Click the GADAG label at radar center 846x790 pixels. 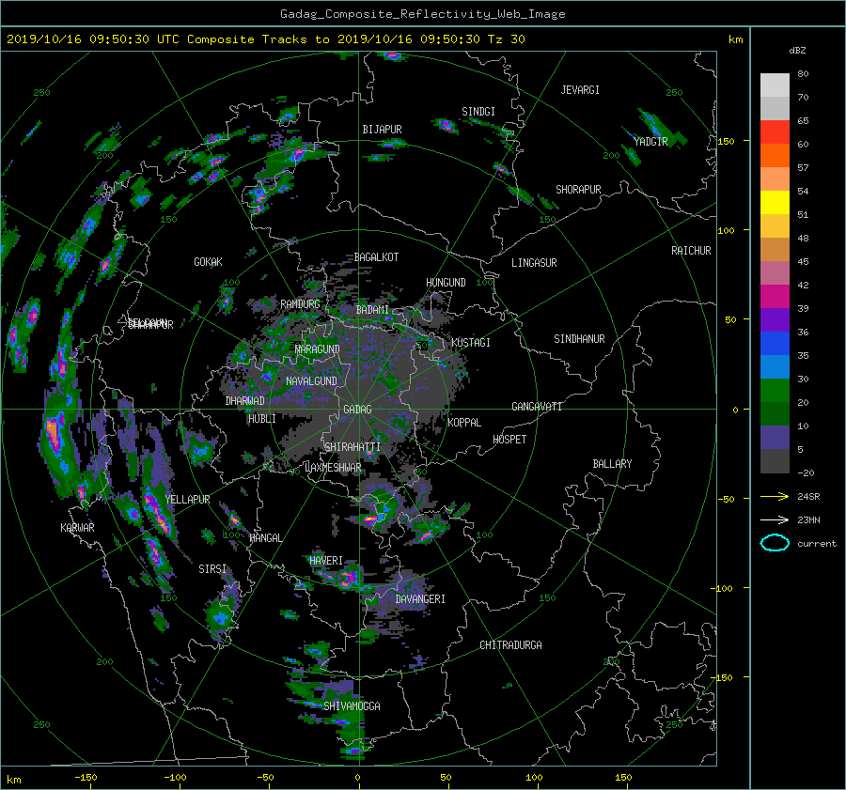click(x=358, y=410)
